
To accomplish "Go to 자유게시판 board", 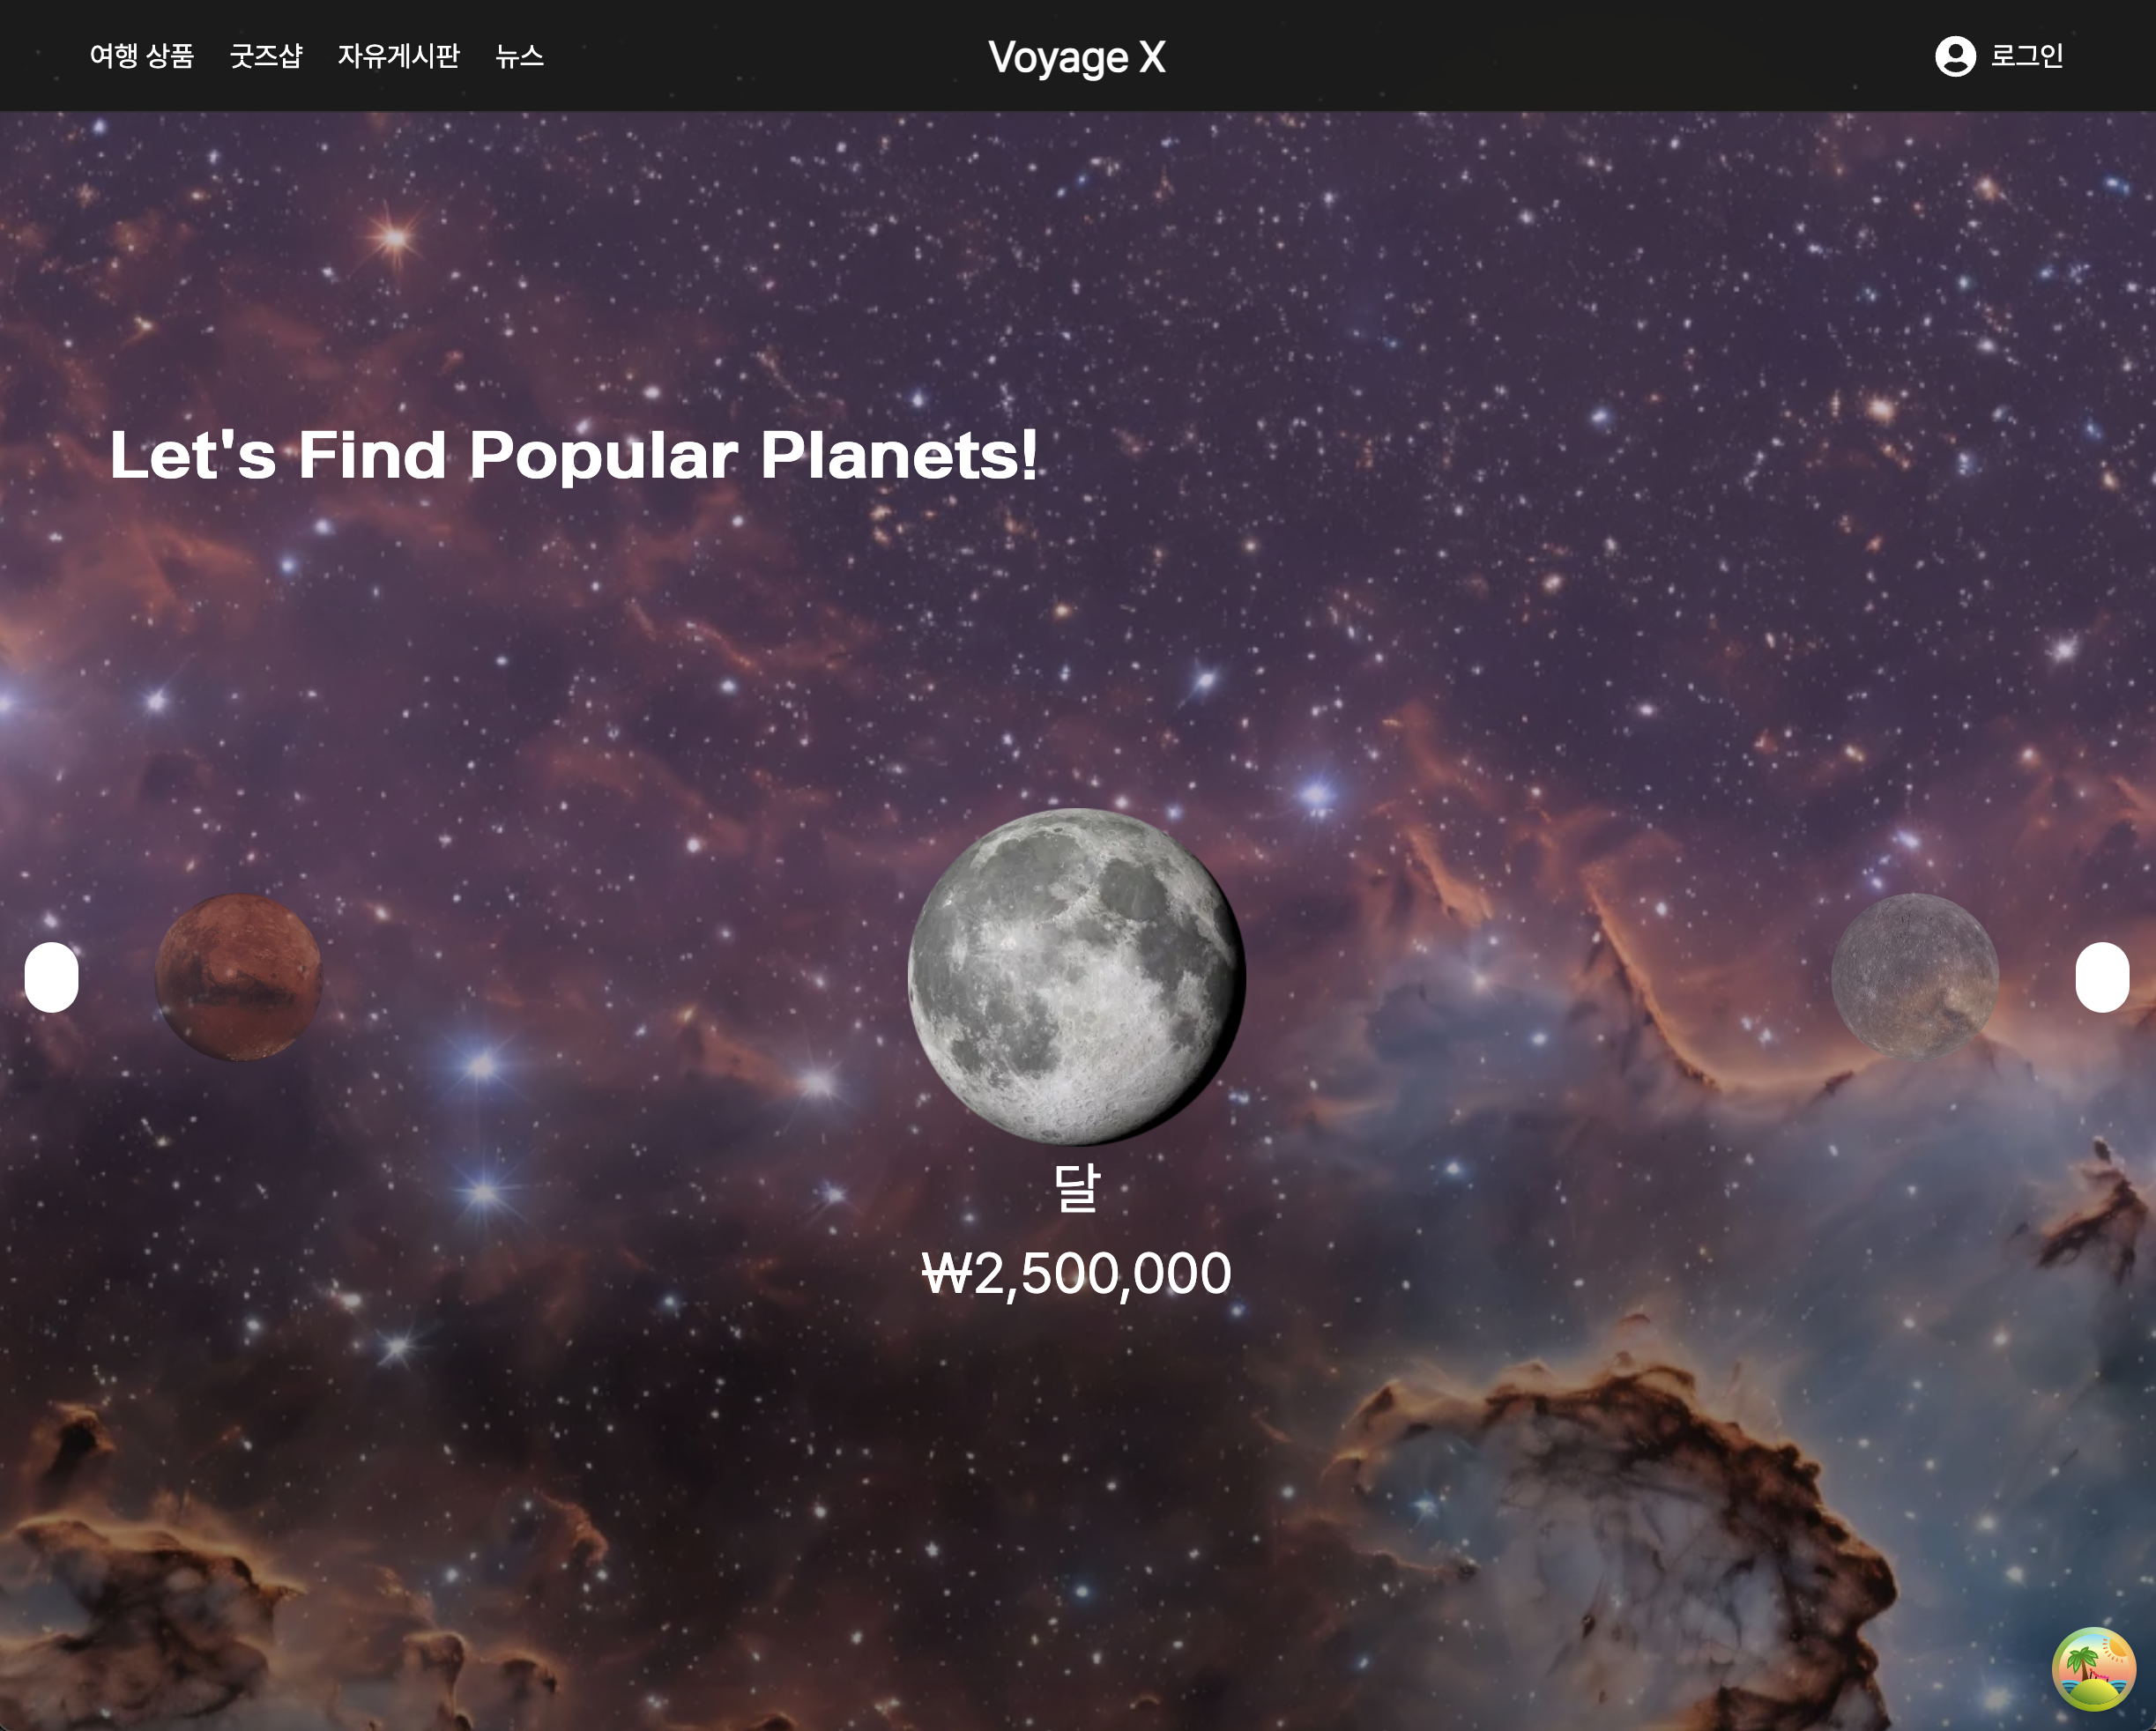I will coord(399,56).
